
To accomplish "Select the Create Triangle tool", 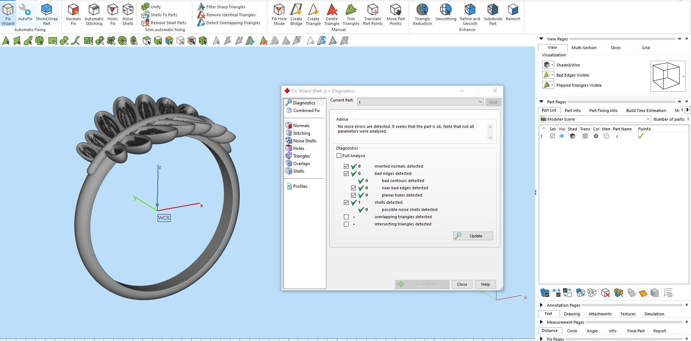I will 313,15.
